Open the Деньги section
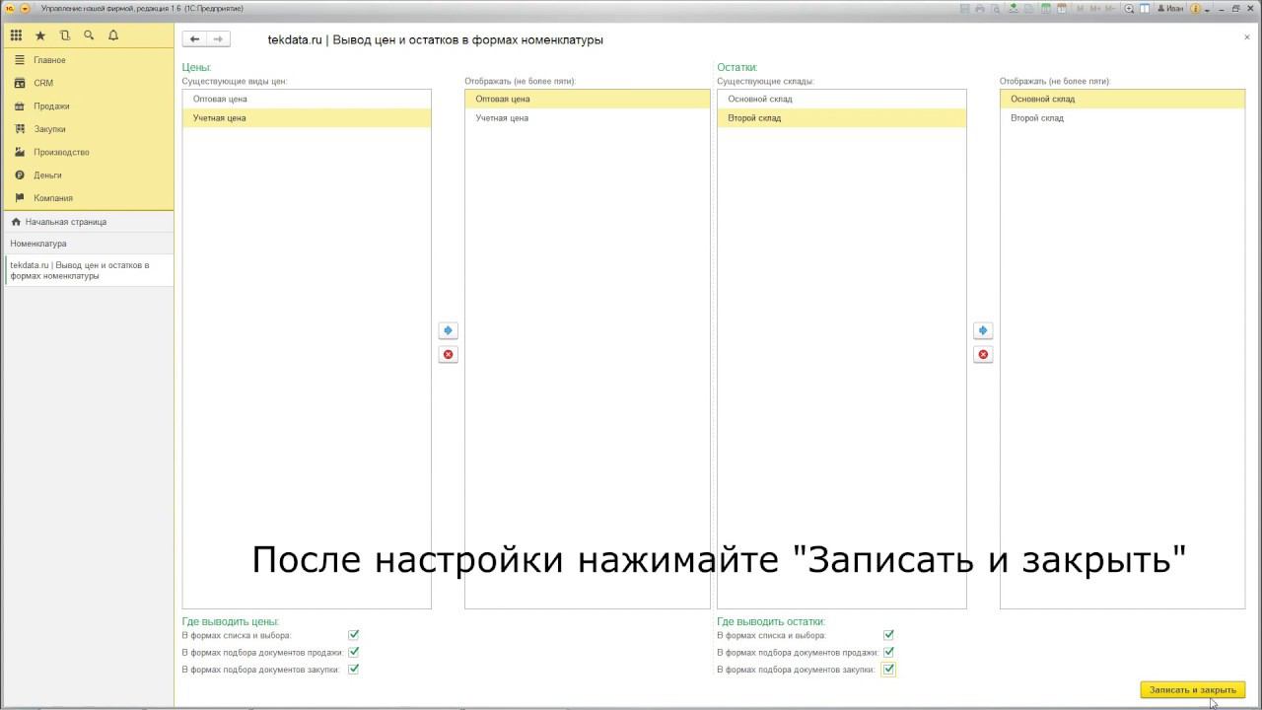Viewport: 1262px width, 710px height. point(87,175)
